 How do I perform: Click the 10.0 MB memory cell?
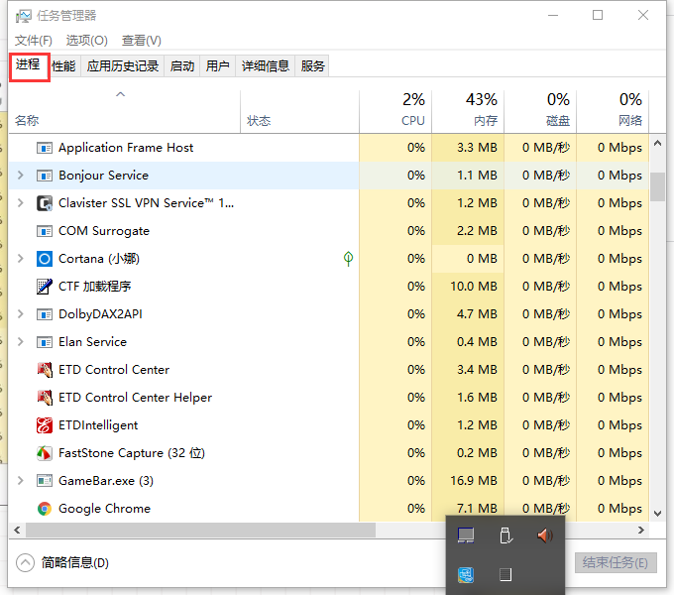point(468,287)
